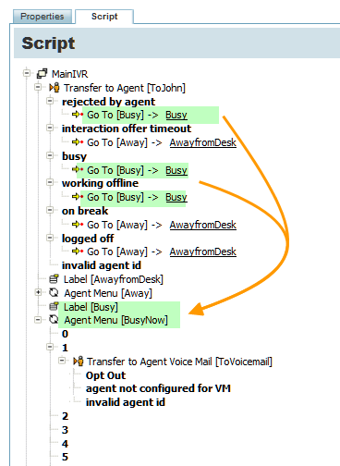
Task: Select the Opt Out outcome
Action: coord(105,375)
